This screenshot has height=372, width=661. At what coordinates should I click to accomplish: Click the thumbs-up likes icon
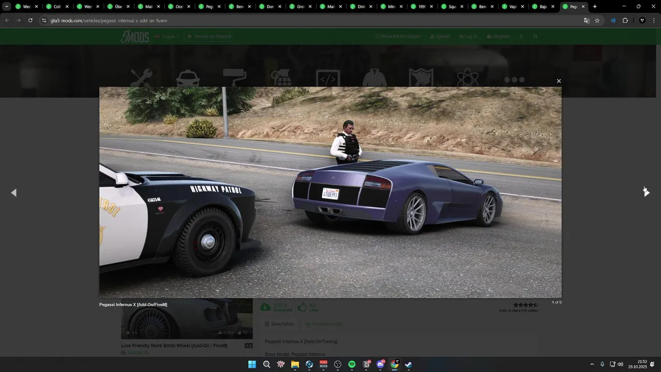(302, 307)
